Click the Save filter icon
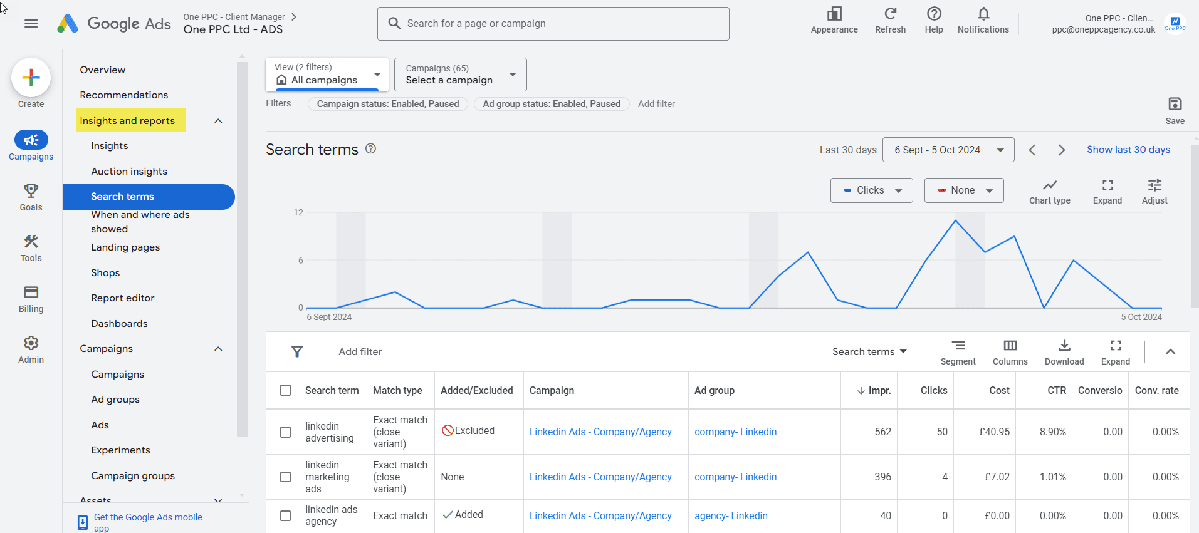Viewport: 1199px width, 533px height. [1175, 104]
